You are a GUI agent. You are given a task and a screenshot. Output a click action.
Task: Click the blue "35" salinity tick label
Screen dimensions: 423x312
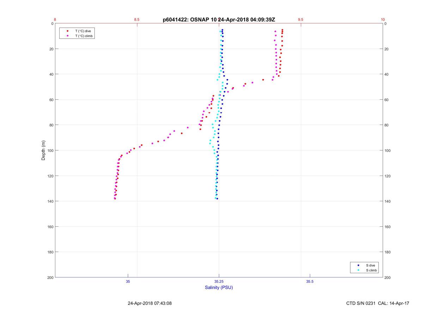click(128, 281)
